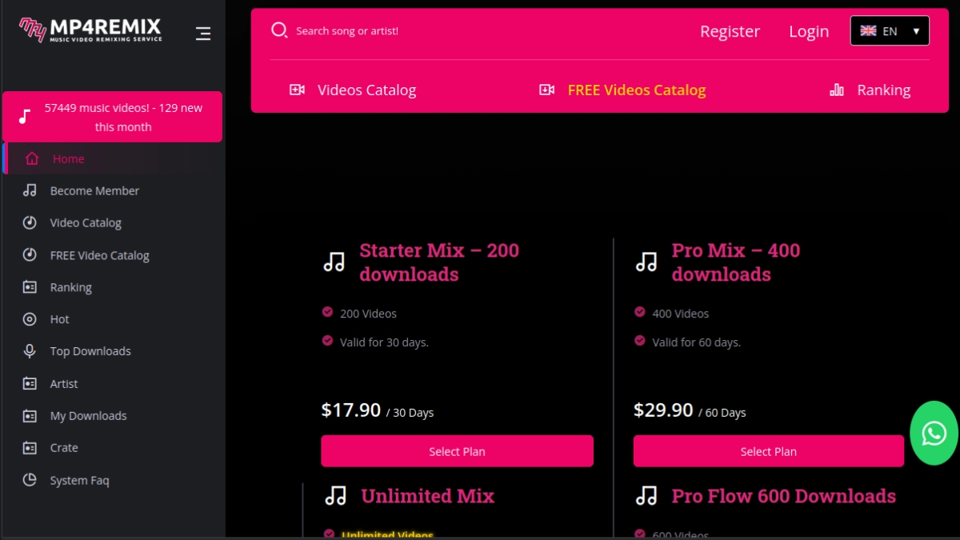Viewport: 960px width, 540px height.
Task: Open FREE Videos Catalog in top navigation
Action: [622, 90]
